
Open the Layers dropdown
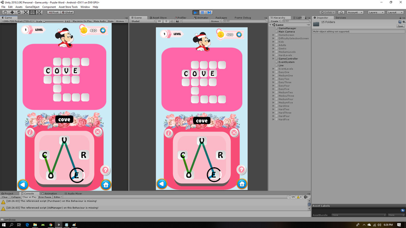click(x=376, y=12)
